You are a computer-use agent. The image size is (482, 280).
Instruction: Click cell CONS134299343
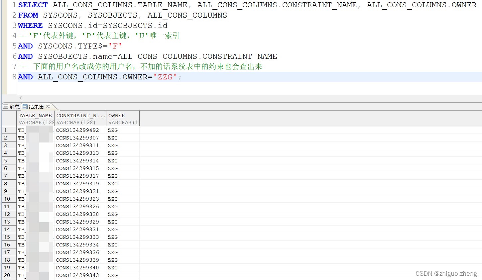80,275
